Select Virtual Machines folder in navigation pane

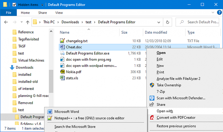[31, 60]
